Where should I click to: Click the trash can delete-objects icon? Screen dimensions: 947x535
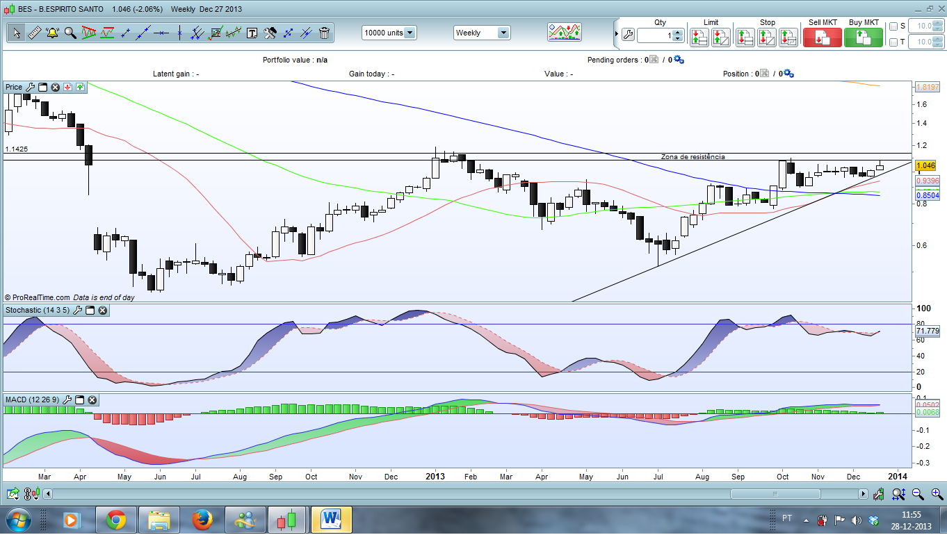324,33
